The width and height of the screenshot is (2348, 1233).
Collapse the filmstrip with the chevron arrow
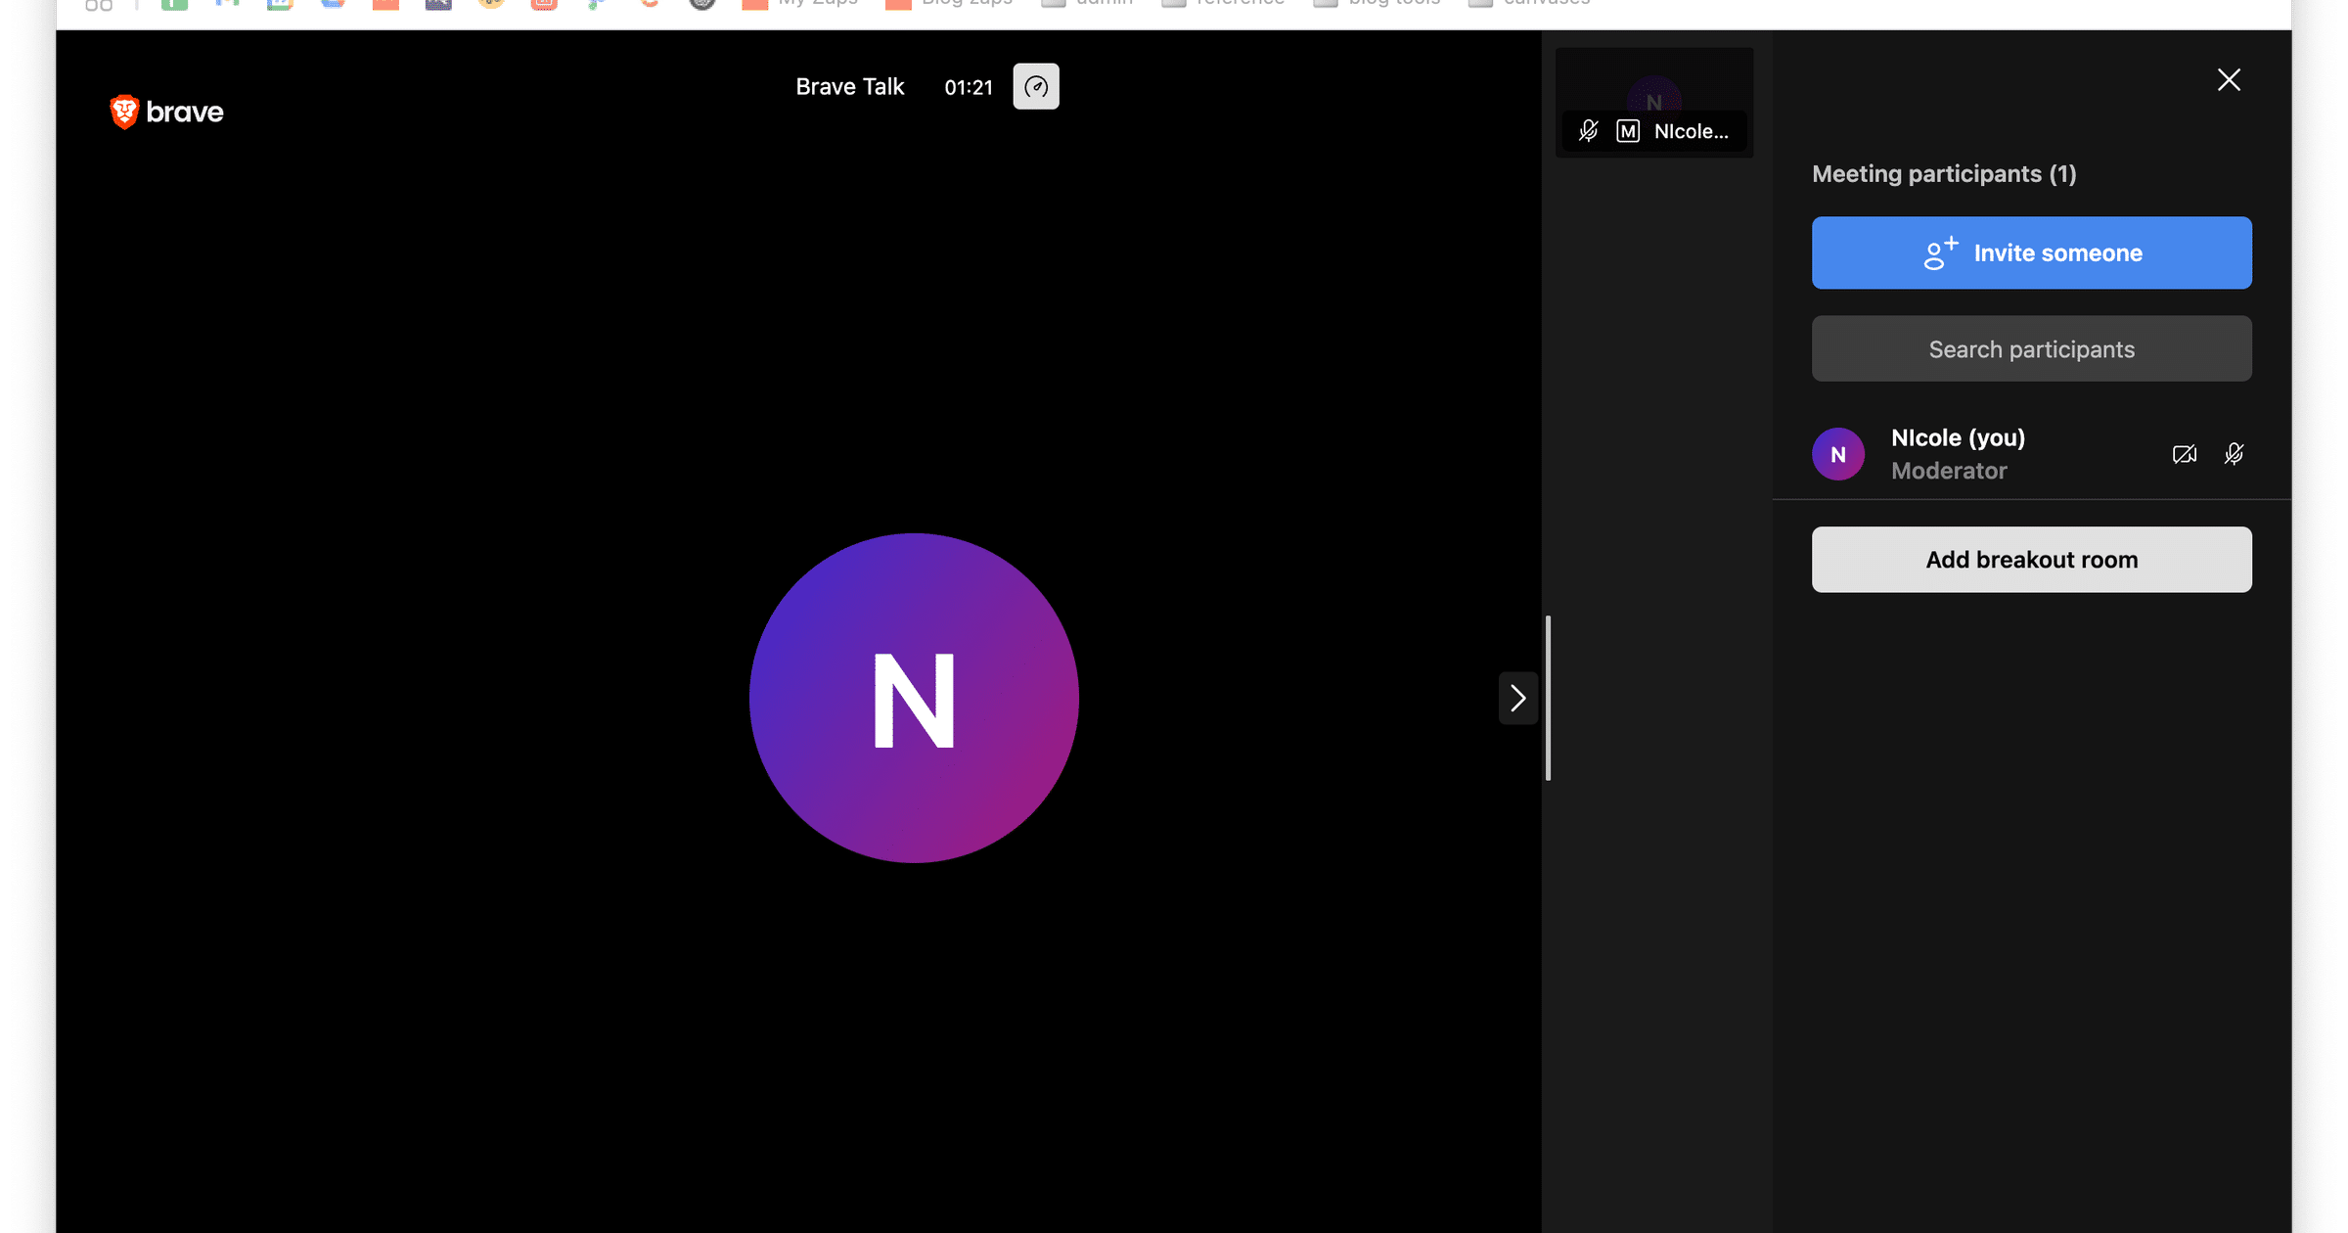(x=1518, y=699)
